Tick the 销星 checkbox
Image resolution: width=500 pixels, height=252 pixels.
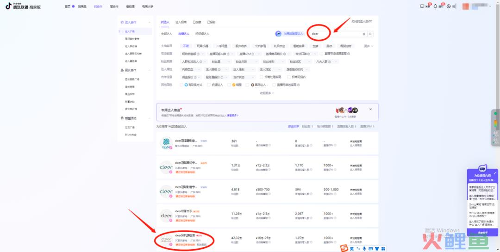coord(229,85)
